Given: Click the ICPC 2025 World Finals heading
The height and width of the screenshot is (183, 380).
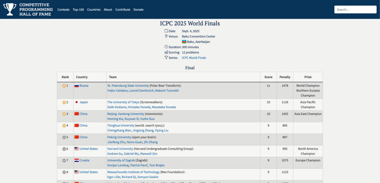Looking at the screenshot, I should click(x=190, y=23).
